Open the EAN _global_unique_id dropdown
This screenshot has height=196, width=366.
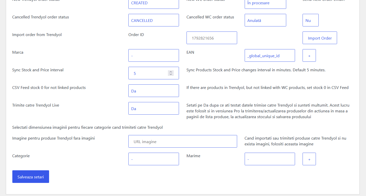click(270, 55)
